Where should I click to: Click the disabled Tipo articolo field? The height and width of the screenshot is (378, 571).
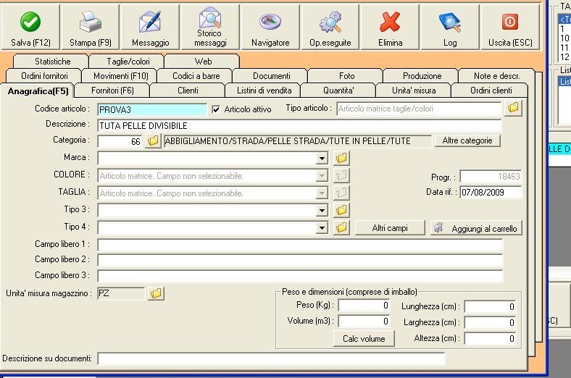click(x=419, y=109)
